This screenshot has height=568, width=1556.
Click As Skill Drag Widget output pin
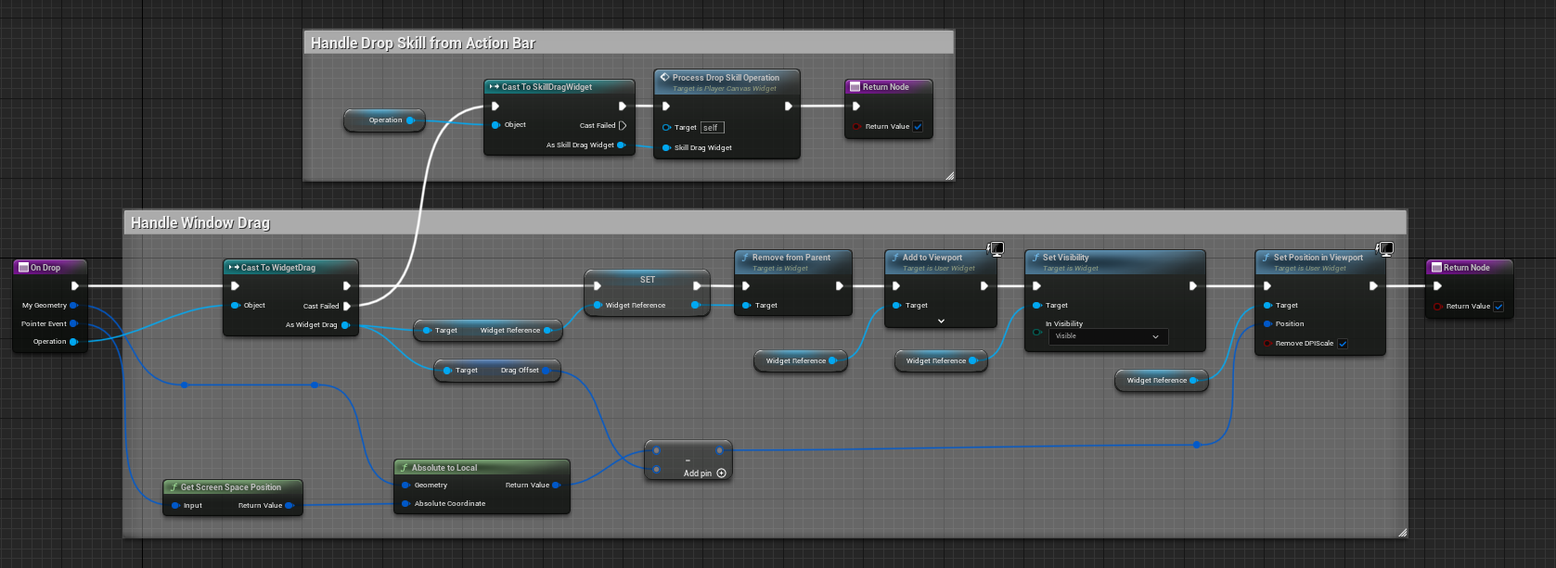[622, 145]
